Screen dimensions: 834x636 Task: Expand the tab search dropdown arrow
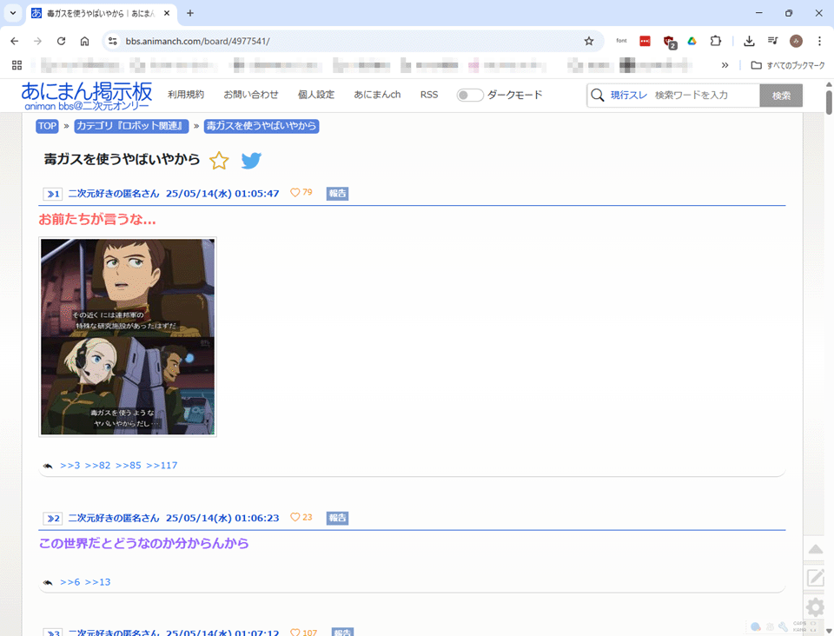coord(13,13)
